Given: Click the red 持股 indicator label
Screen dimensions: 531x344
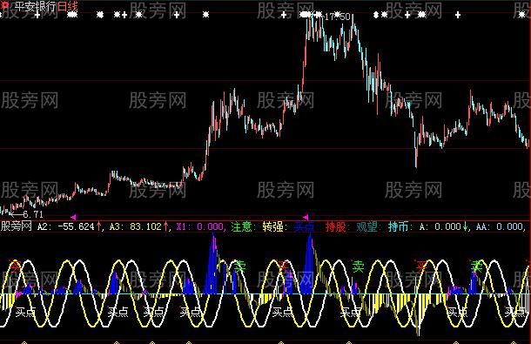Looking at the screenshot, I should coord(336,226).
